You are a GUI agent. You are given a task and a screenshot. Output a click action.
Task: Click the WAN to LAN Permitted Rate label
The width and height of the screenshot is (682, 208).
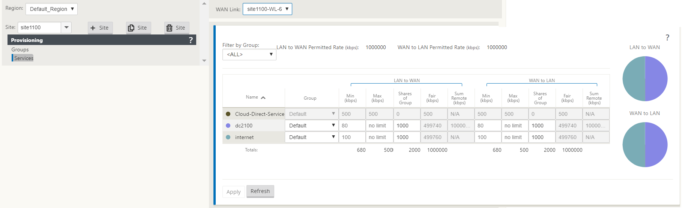click(439, 47)
